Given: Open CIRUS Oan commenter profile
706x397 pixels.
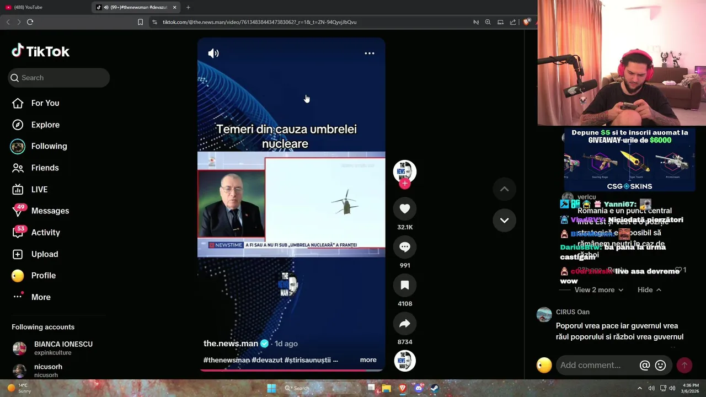Looking at the screenshot, I should 573,312.
